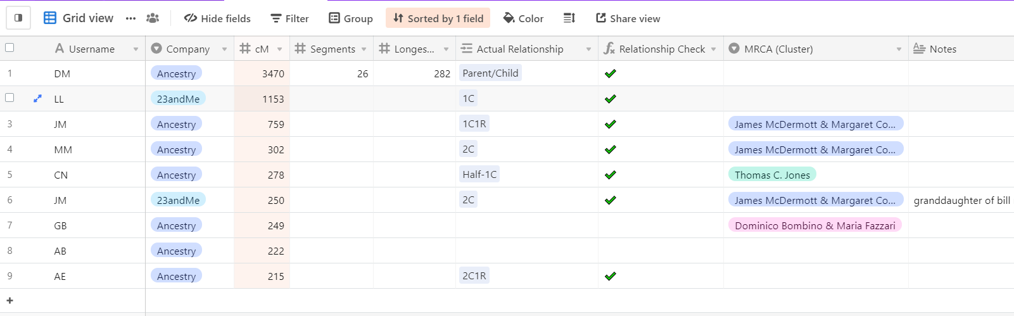This screenshot has width=1014, height=316.
Task: Open the view options ellipsis menu
Action: point(130,18)
